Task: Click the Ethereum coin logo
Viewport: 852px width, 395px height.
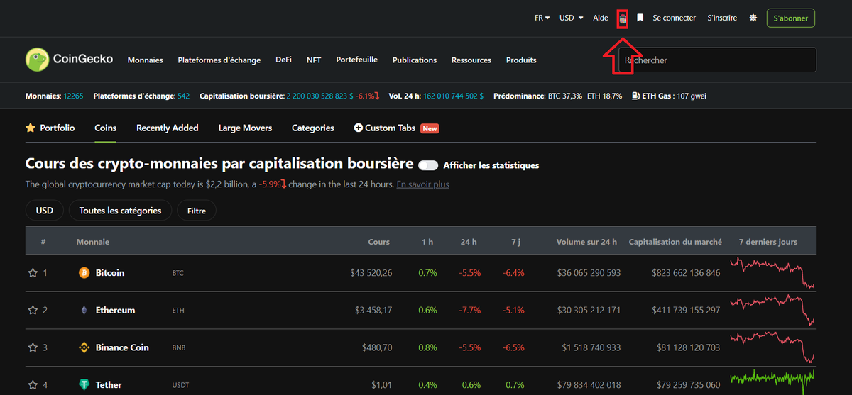Action: click(x=84, y=311)
